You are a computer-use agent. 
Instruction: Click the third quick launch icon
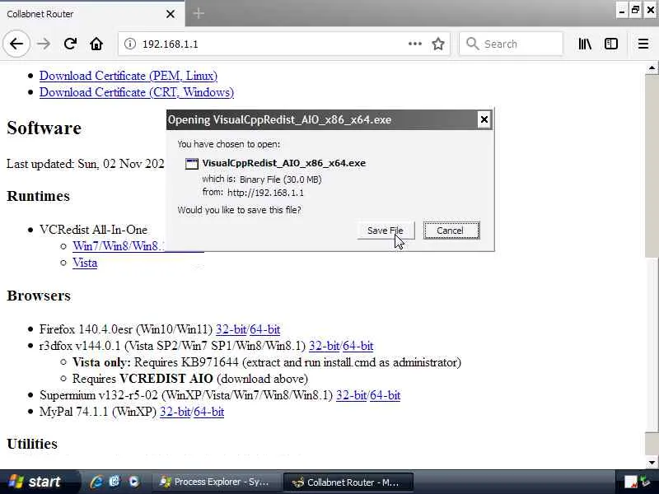point(133,482)
